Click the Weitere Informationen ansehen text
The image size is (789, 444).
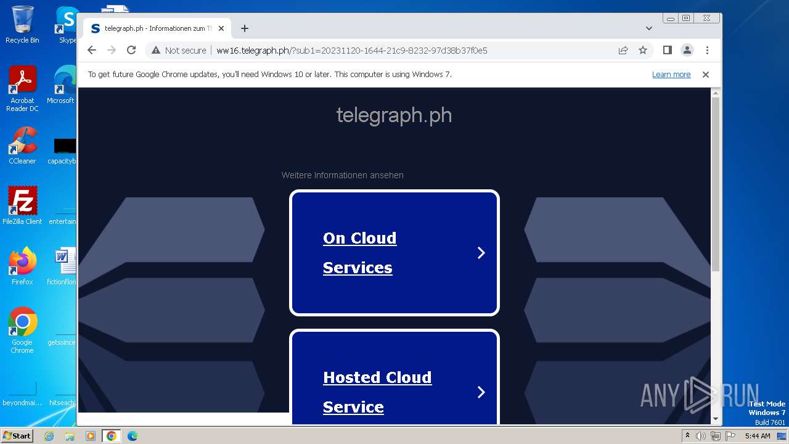tap(343, 175)
